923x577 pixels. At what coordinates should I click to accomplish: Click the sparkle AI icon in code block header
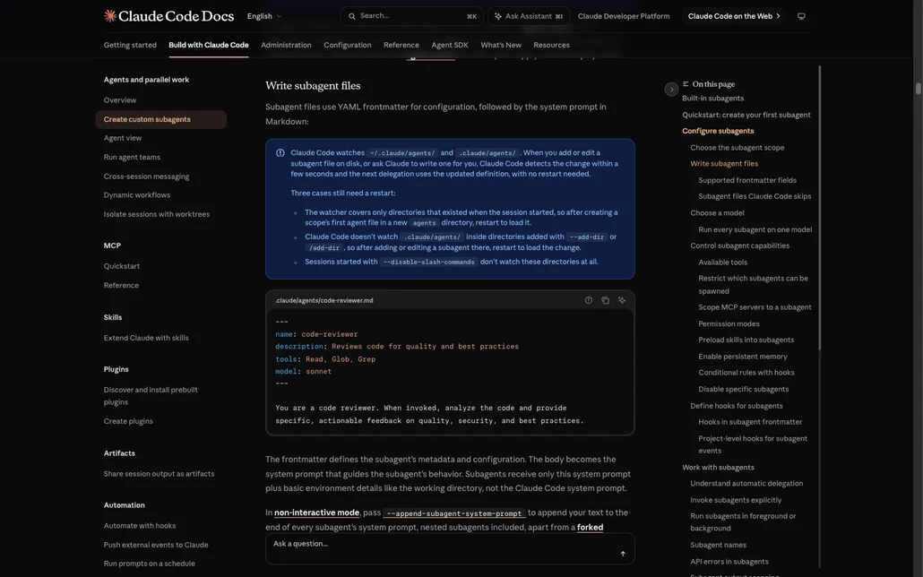(x=622, y=300)
